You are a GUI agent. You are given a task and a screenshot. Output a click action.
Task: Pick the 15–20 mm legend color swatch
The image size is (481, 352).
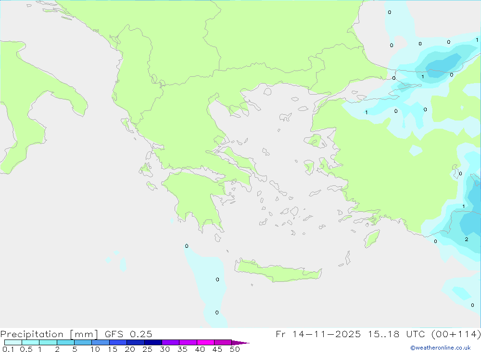pos(118,342)
